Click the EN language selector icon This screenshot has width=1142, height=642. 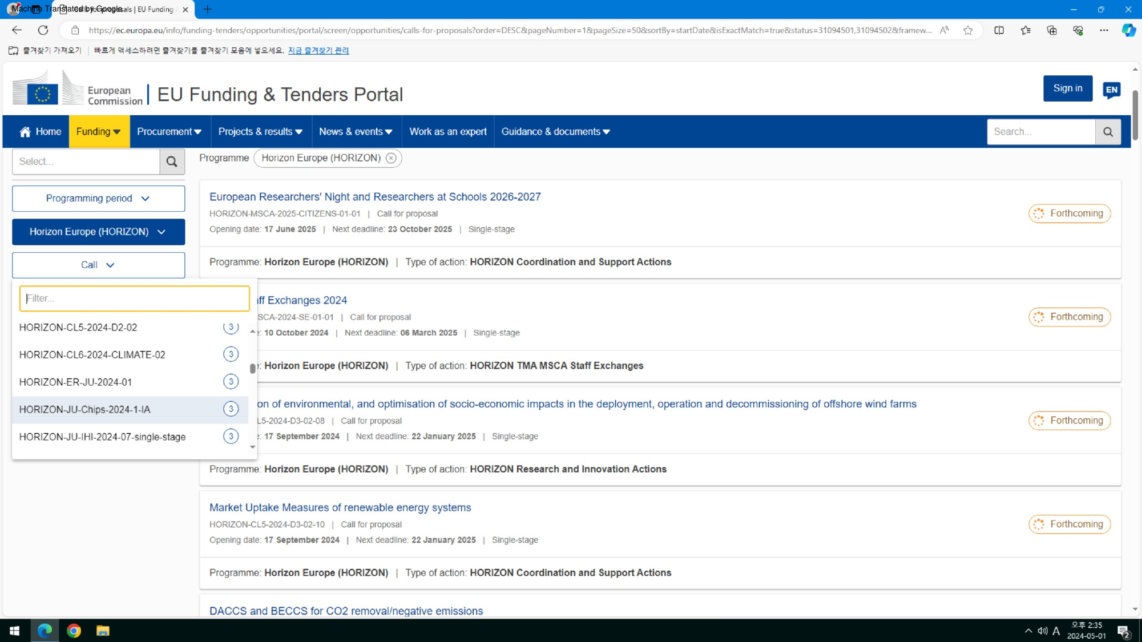(1111, 90)
